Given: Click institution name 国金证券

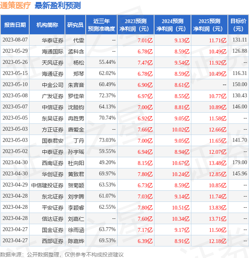Looking at the screenshot, I should point(53,230).
